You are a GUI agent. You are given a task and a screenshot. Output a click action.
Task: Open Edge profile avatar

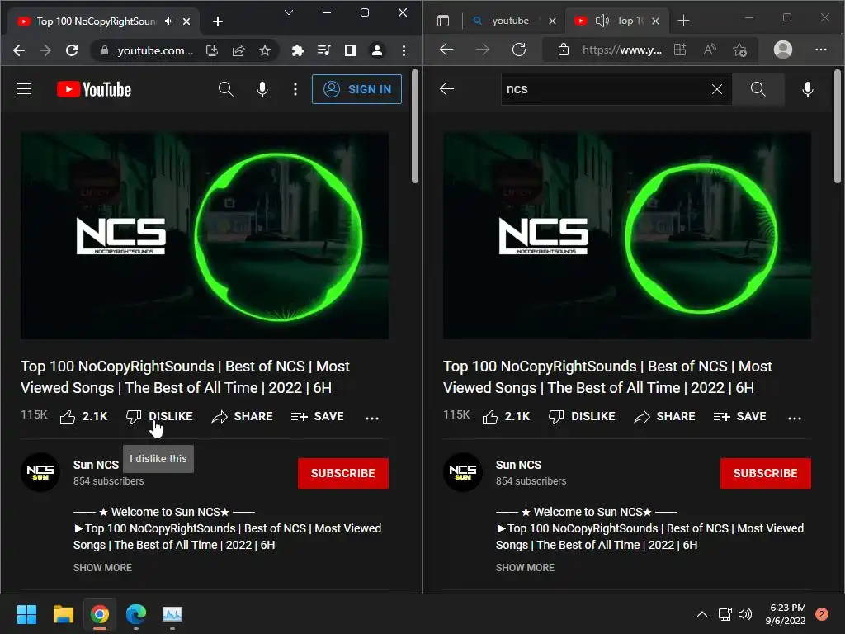pyautogui.click(x=782, y=50)
